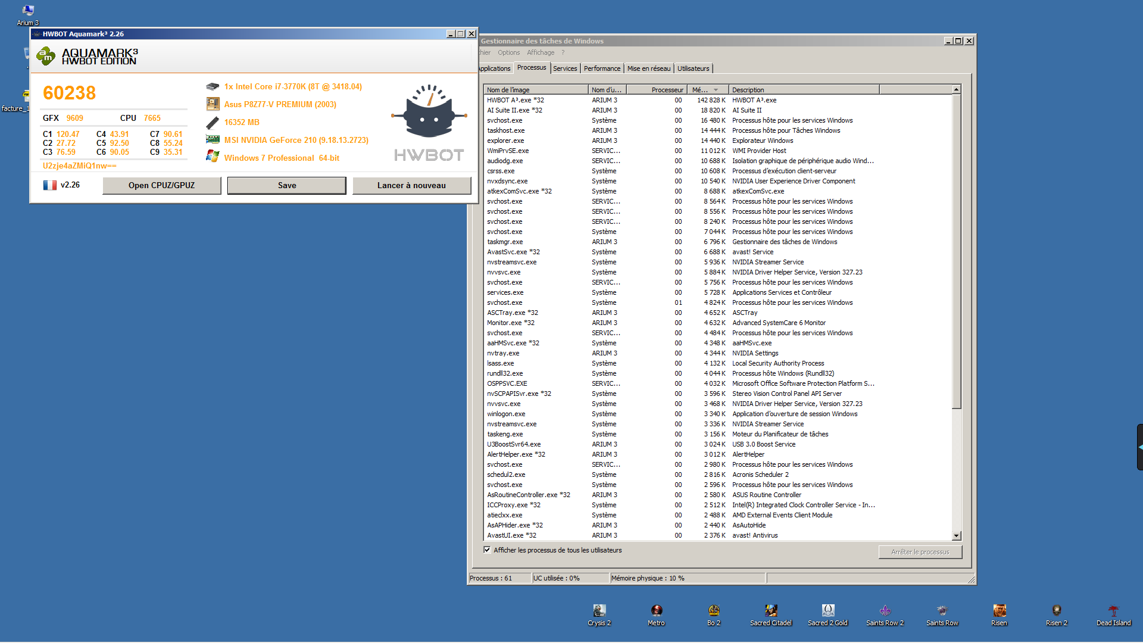The image size is (1143, 643).
Task: Click the HWBOT robot mascot logo
Action: tap(429, 111)
